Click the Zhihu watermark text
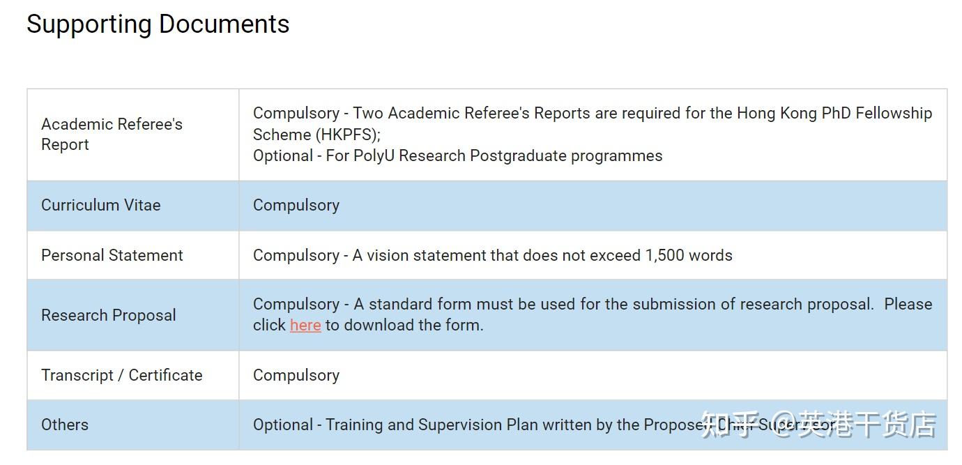This screenshot has width=962, height=465. 818,425
